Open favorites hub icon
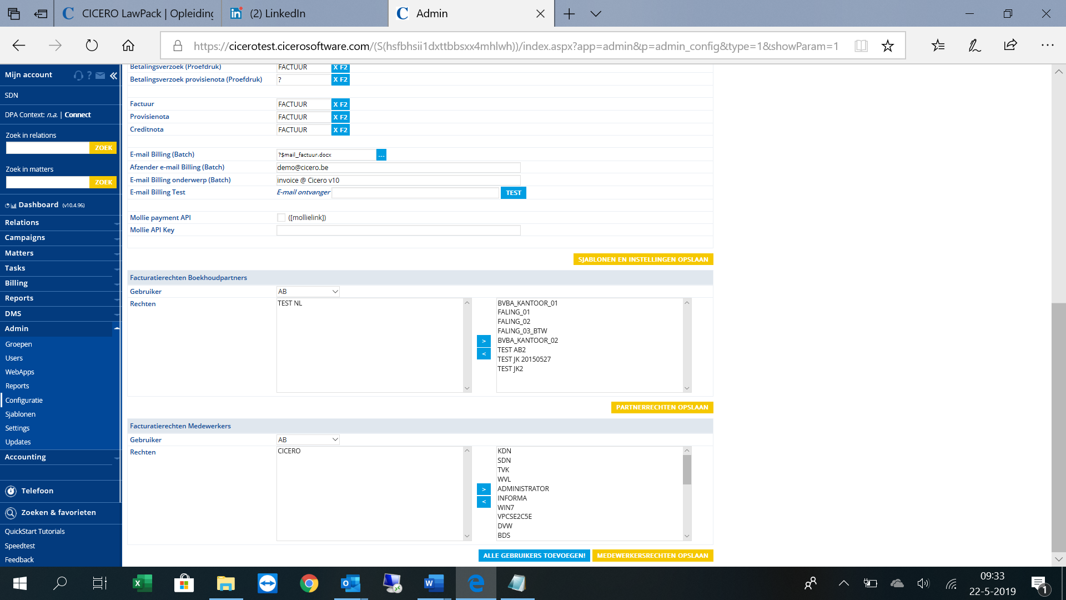 click(938, 46)
